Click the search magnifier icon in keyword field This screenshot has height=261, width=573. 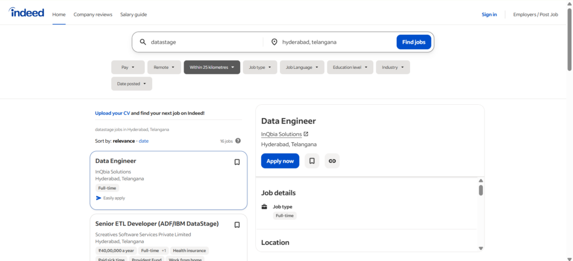tap(143, 42)
